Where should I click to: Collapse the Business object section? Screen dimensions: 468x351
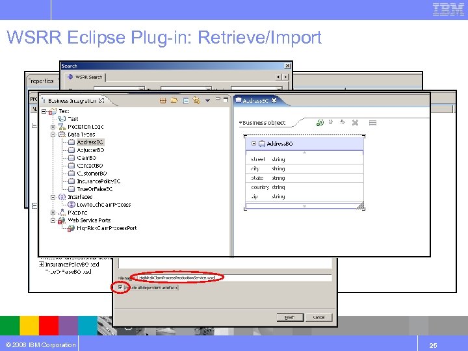tap(240, 123)
